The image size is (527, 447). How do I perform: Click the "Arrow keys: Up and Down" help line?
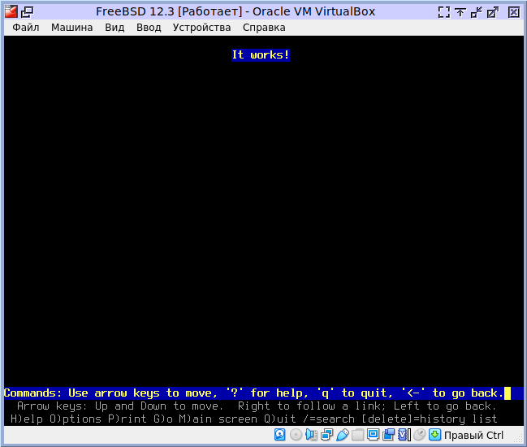(x=257, y=406)
